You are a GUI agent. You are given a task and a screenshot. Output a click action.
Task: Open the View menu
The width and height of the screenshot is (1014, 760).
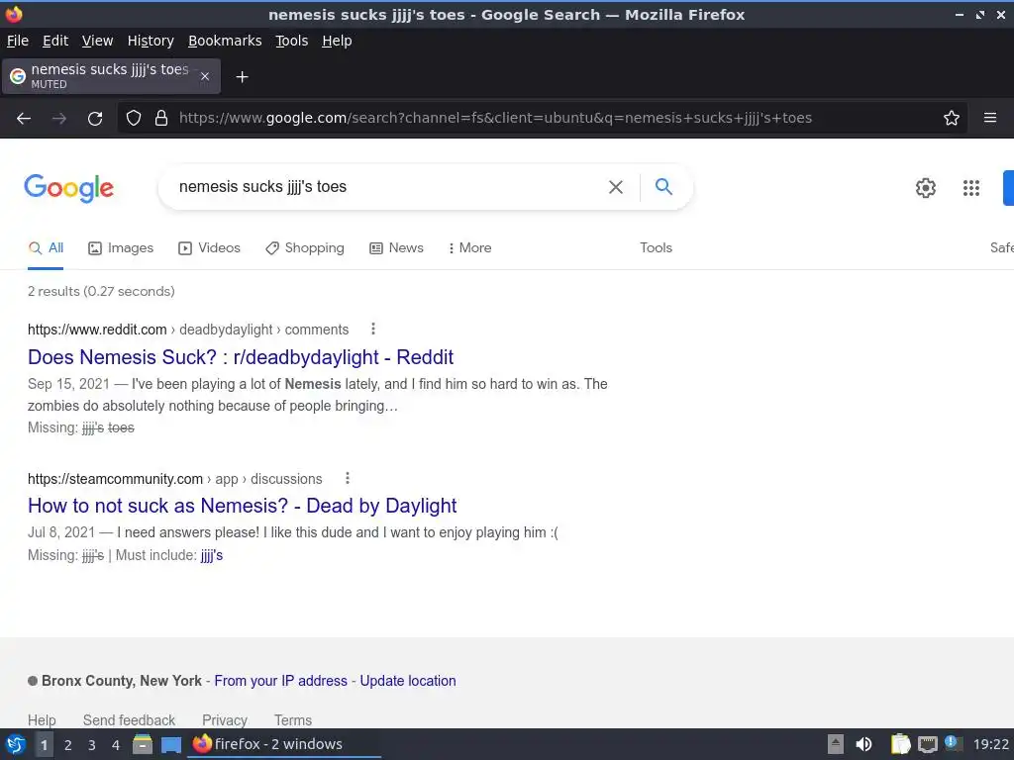coord(98,41)
